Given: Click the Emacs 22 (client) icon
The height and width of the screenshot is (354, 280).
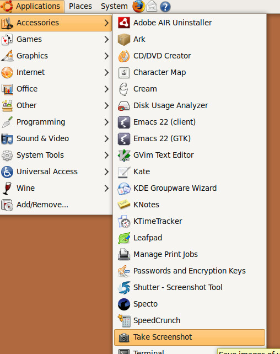Looking at the screenshot, I should (124, 122).
